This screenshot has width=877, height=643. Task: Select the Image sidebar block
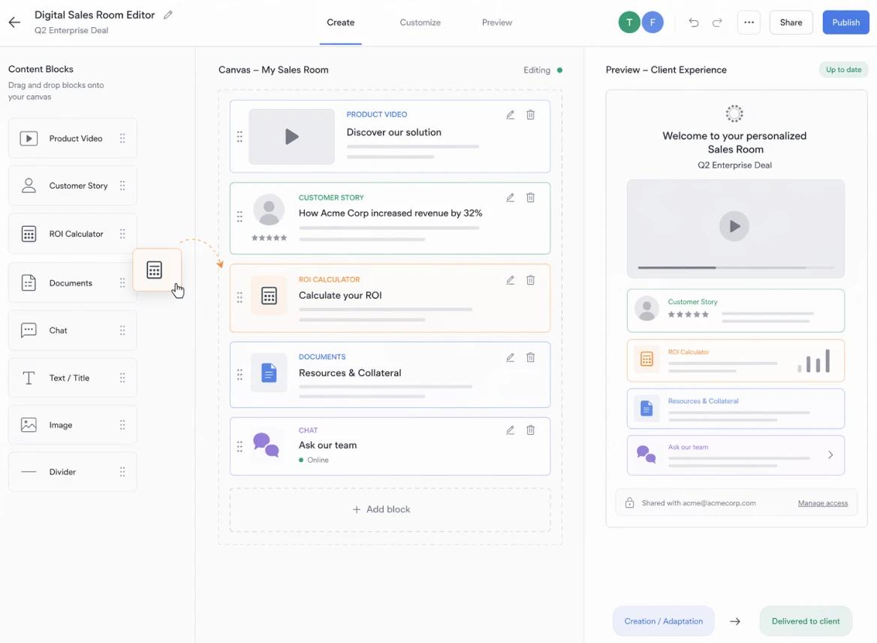click(x=73, y=424)
